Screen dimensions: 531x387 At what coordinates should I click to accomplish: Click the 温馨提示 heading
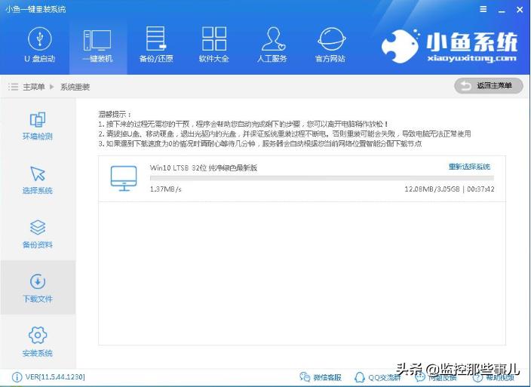pos(115,114)
